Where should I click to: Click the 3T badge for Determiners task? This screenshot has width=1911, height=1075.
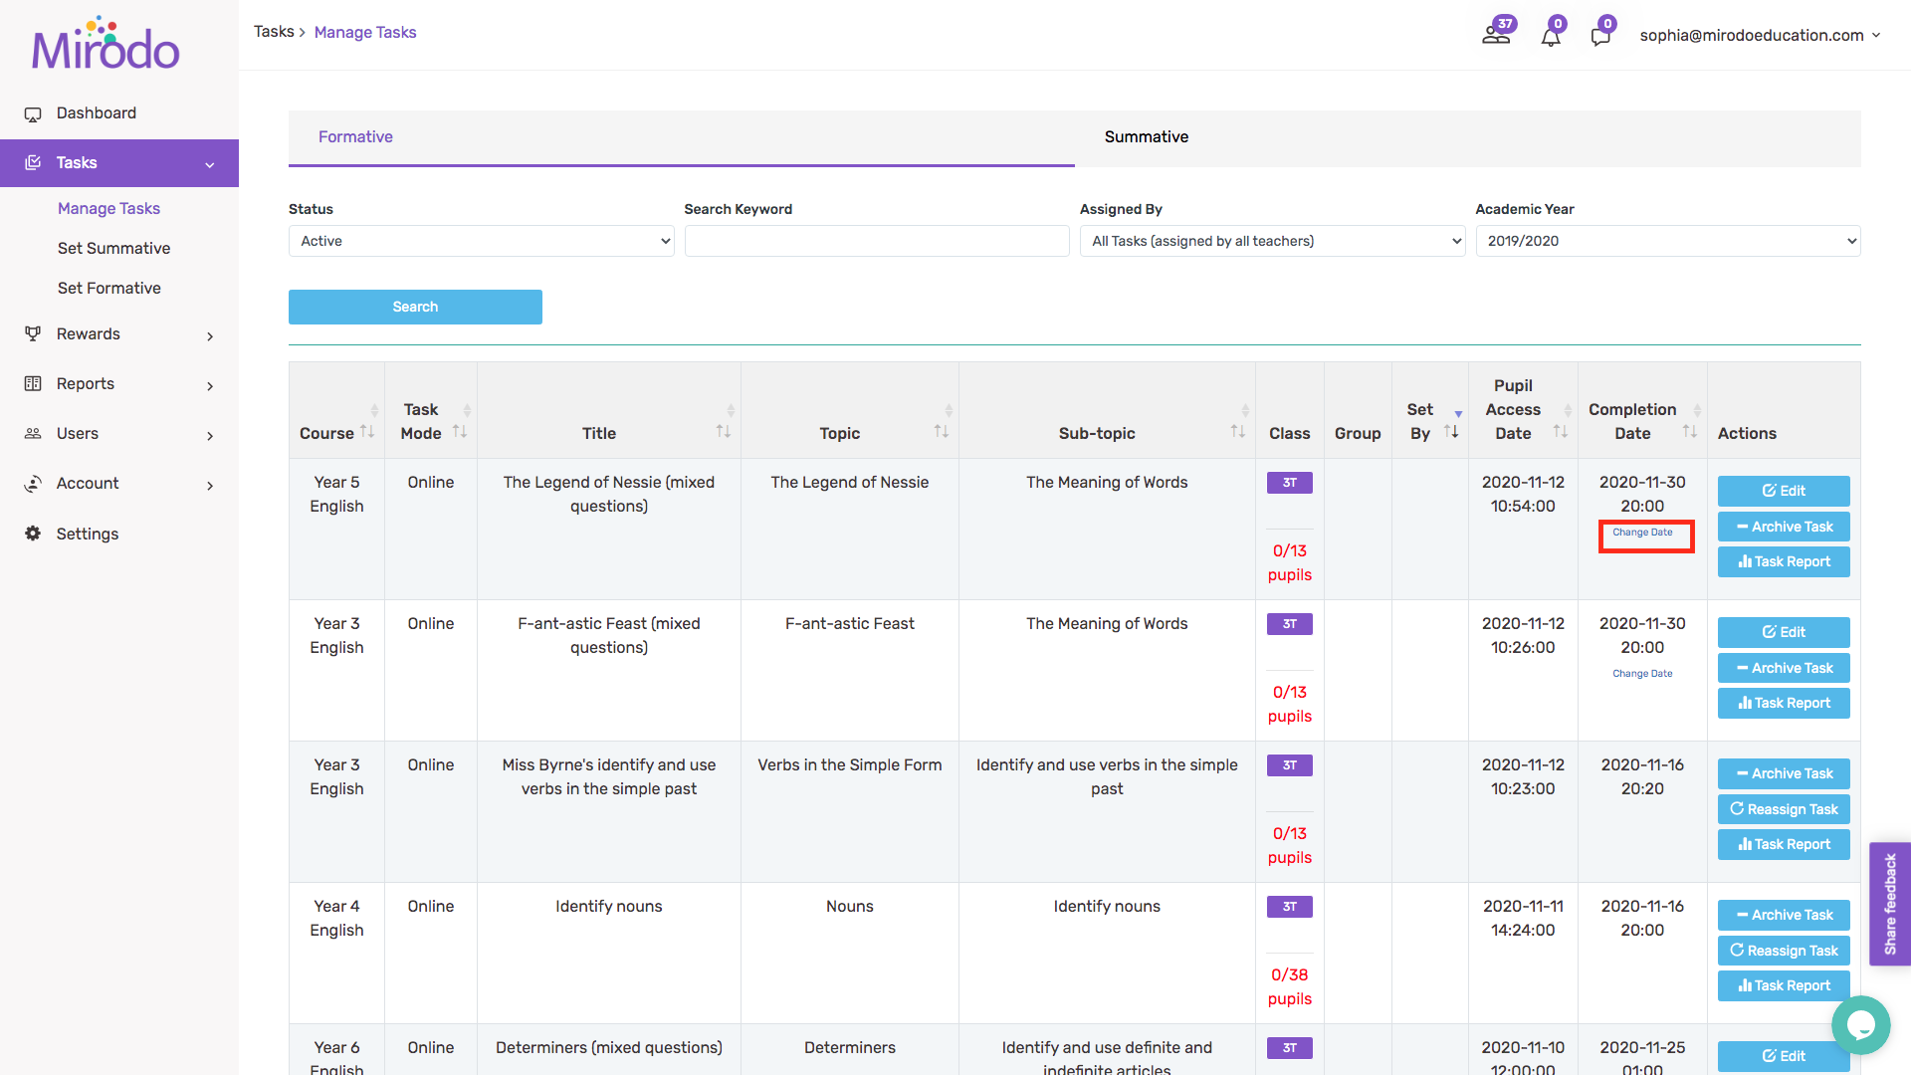coord(1290,1048)
